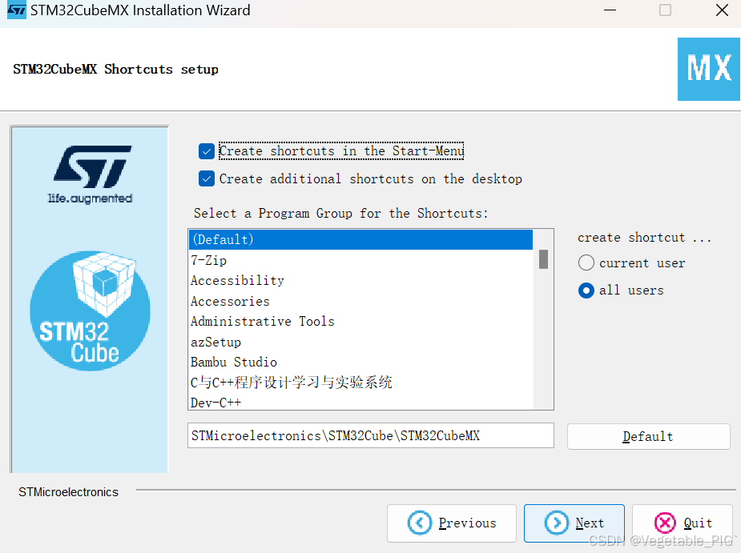The width and height of the screenshot is (741, 553).
Task: Click the STM32 Cube round logo
Action: [90, 311]
